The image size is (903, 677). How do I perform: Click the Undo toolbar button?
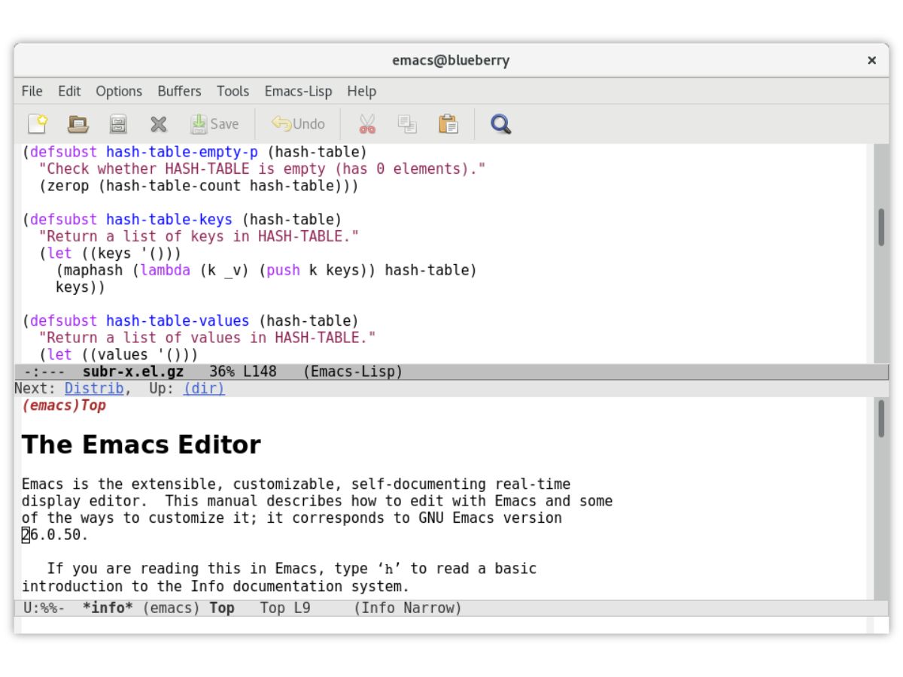[298, 123]
